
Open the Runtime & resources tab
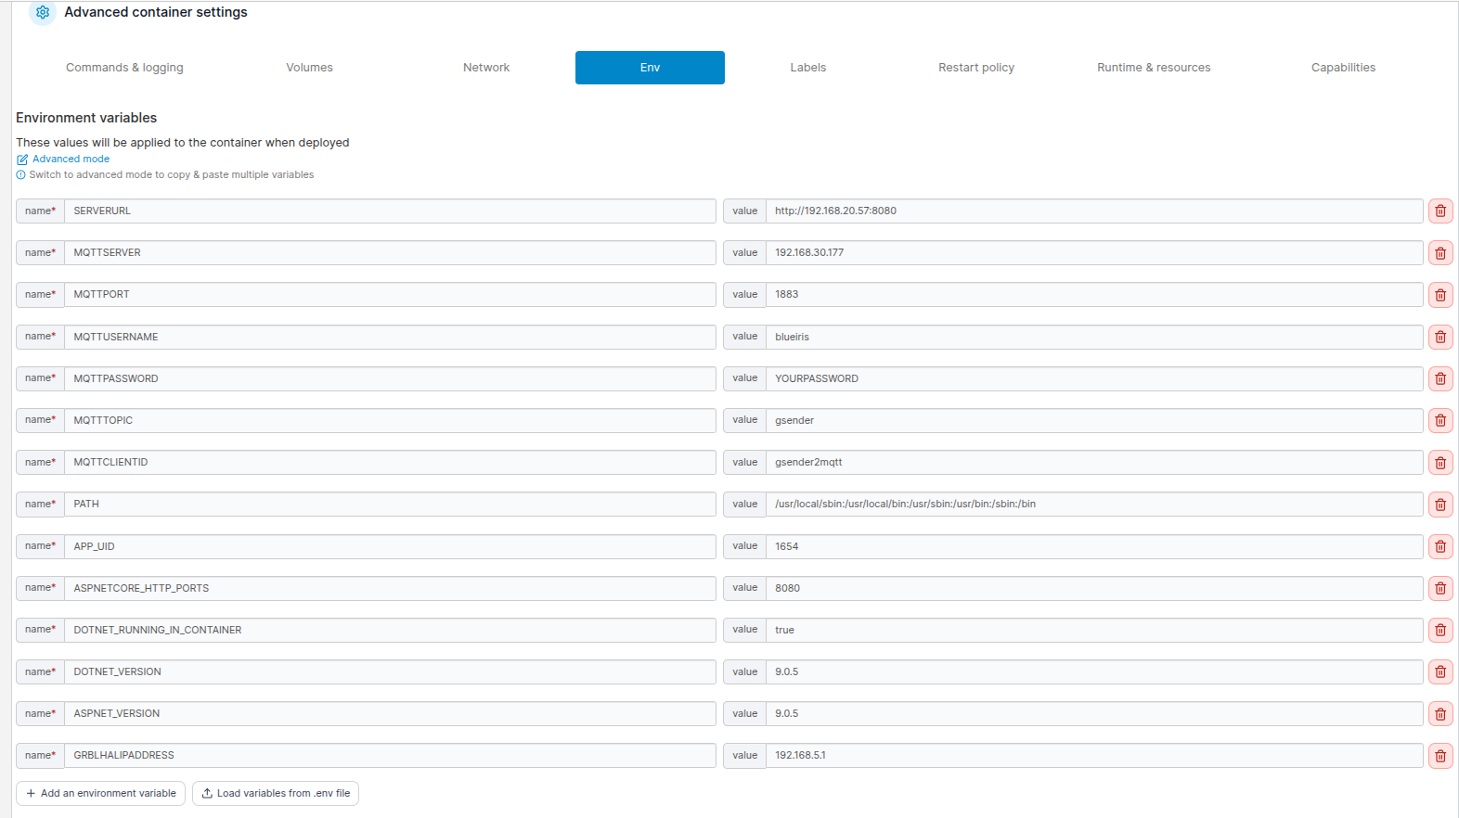click(x=1153, y=68)
